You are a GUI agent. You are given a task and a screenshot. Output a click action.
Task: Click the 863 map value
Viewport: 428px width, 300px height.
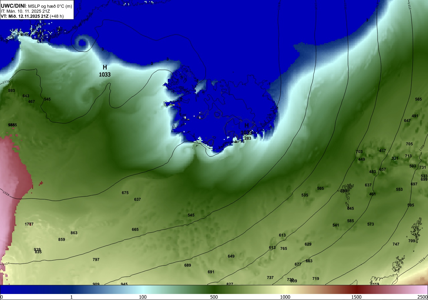[74, 233]
